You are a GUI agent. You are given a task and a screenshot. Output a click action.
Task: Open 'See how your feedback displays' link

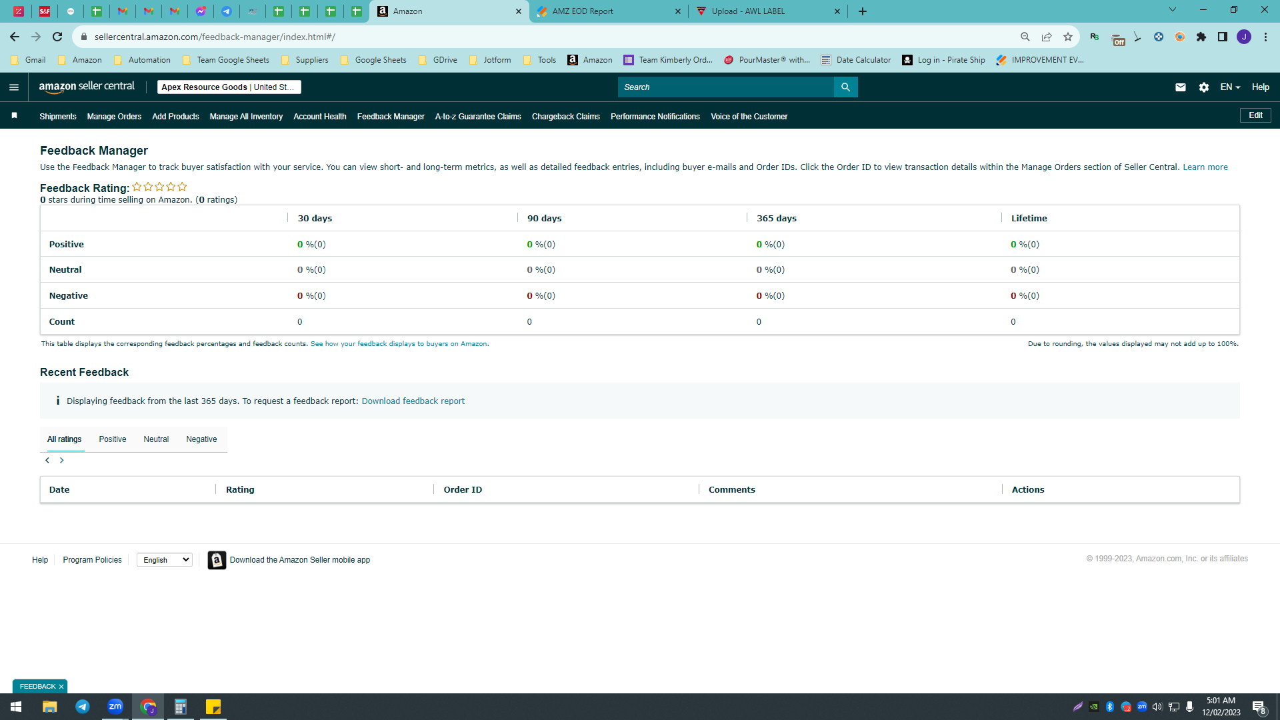399,344
